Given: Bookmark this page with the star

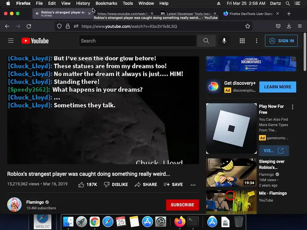Looking at the screenshot, I should pyautogui.click(x=247, y=26).
